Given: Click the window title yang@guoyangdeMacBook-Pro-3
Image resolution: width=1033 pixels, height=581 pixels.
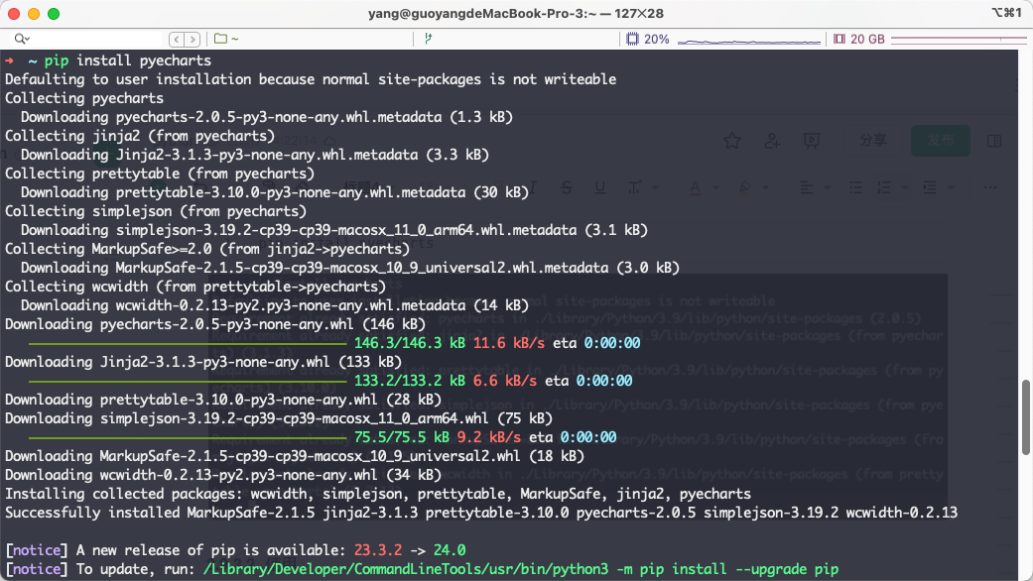Looking at the screenshot, I should point(515,13).
